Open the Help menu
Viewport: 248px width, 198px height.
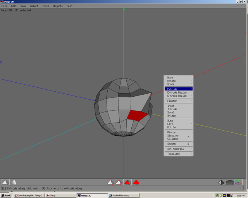[69, 6]
